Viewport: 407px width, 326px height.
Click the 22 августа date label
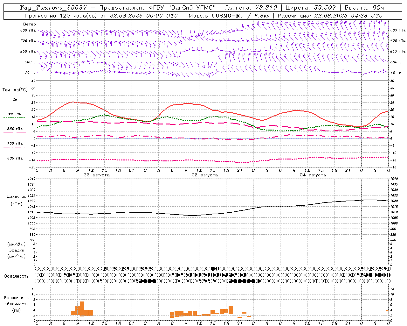[97, 175]
